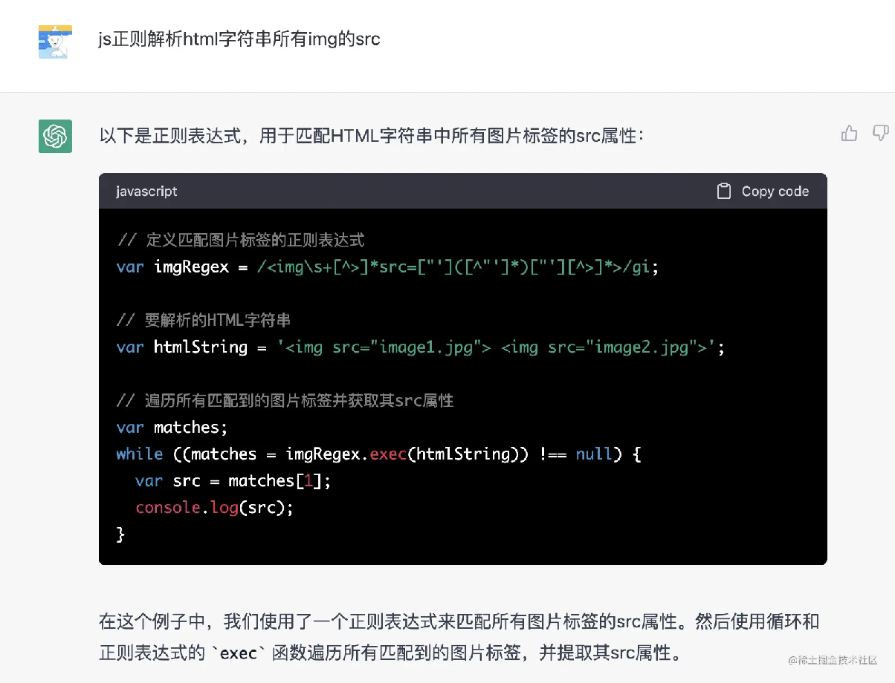Give thumbs up feedback on the response

coord(849,133)
